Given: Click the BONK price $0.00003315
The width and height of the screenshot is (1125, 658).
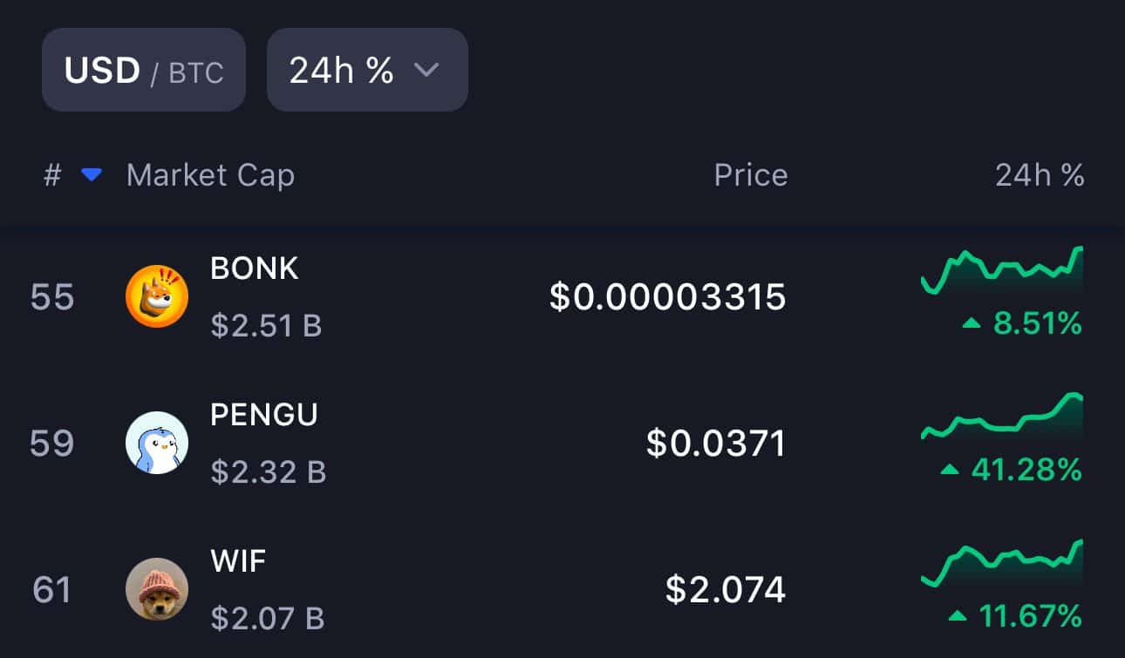Looking at the screenshot, I should 667,297.
